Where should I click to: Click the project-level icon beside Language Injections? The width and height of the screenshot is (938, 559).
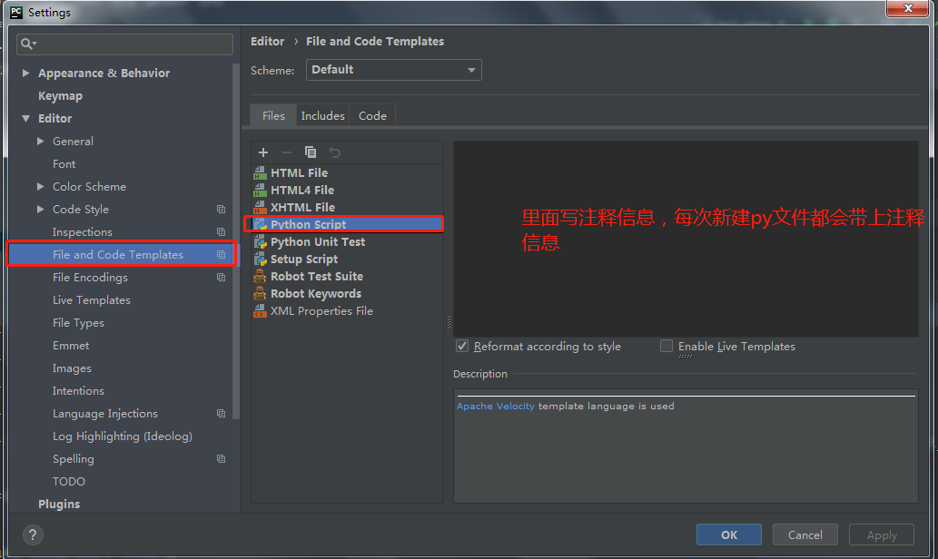(221, 414)
